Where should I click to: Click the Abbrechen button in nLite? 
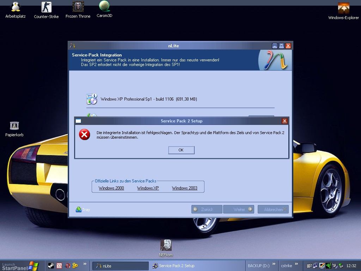tap(273, 209)
